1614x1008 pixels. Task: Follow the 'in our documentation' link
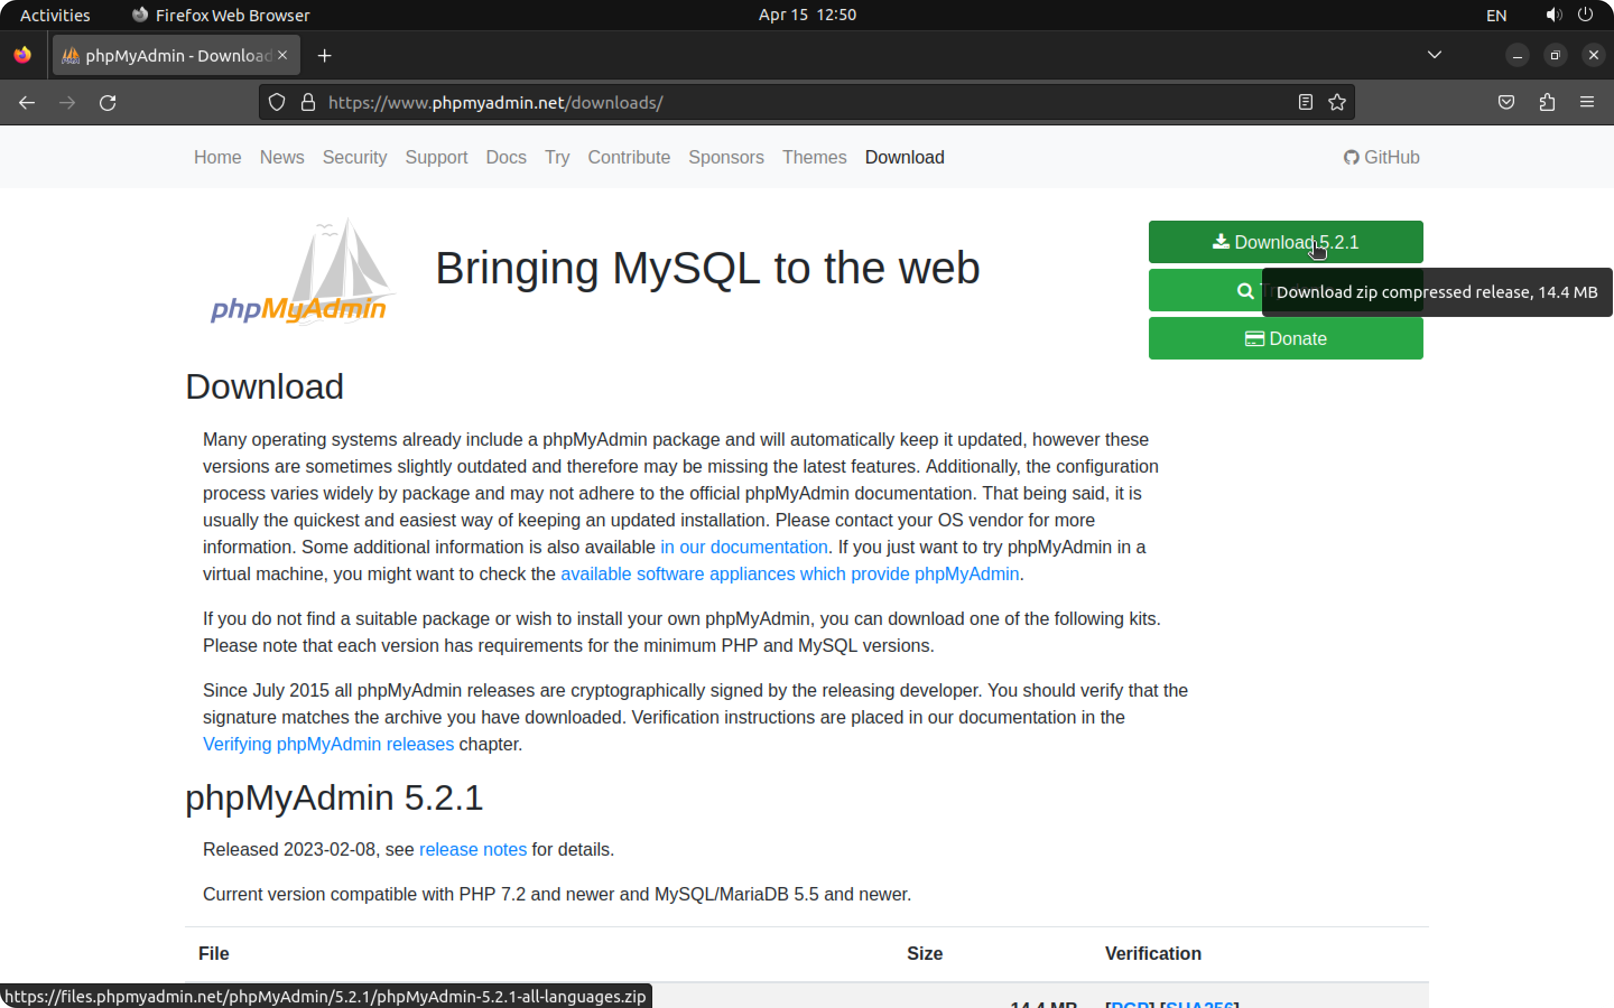744,547
